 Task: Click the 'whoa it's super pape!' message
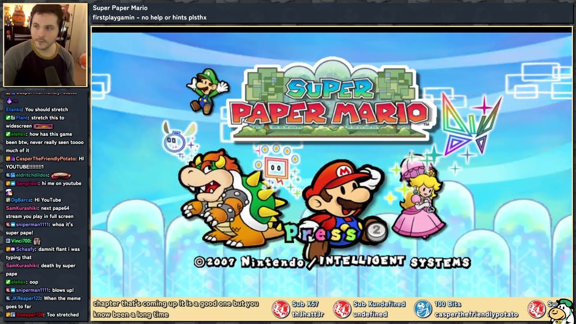pyautogui.click(x=43, y=229)
